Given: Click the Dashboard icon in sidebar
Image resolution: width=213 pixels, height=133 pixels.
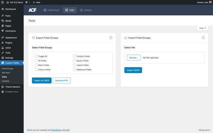Looking at the screenshot, I should (x=3, y=9).
